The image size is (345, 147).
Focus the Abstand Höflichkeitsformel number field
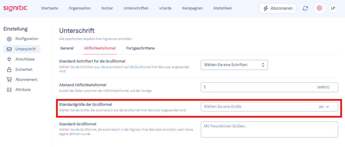pyautogui.click(x=269, y=87)
